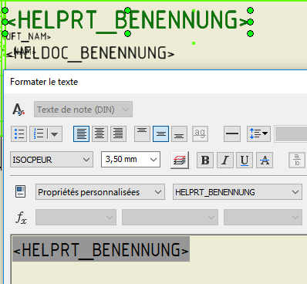The height and width of the screenshot is (284, 307).
Task: Set left text justification
Action: click(82, 134)
